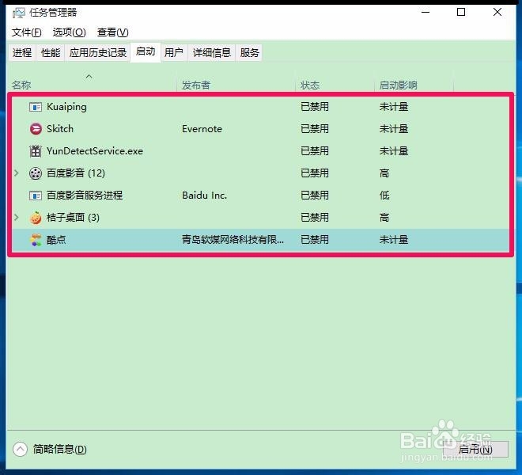522x475 pixels.
Task: Select the 启动 tab
Action: tap(146, 51)
